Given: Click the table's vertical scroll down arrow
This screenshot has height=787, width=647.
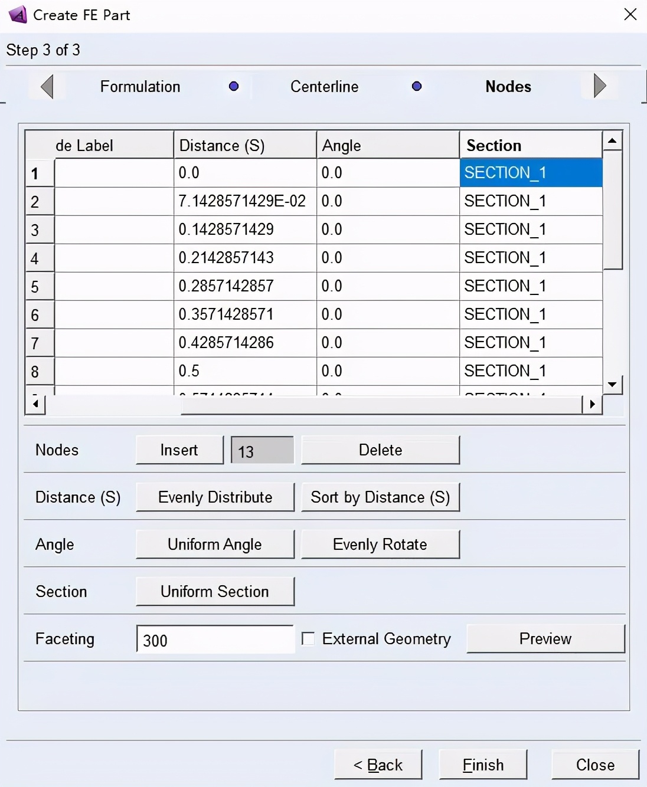Looking at the screenshot, I should [612, 385].
